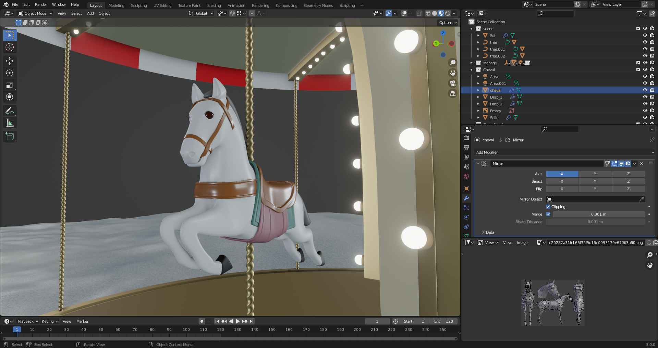The height and width of the screenshot is (348, 658).
Task: Expand the Manege collection
Action: (472, 63)
